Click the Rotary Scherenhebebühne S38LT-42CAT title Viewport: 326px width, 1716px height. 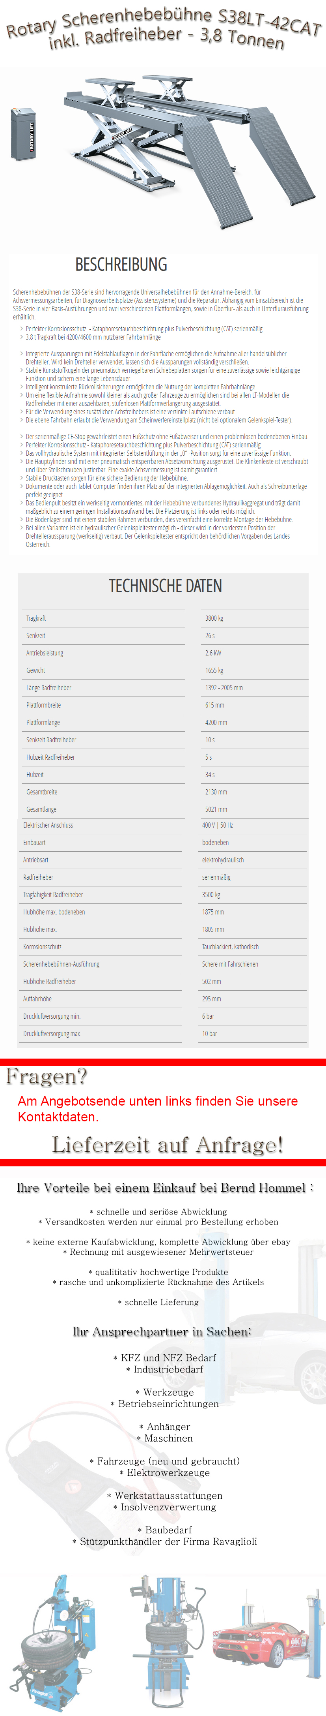click(164, 28)
